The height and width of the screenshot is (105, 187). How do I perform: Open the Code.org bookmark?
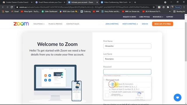pos(86,11)
